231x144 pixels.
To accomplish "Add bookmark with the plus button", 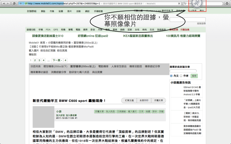I will tap(21, 3).
